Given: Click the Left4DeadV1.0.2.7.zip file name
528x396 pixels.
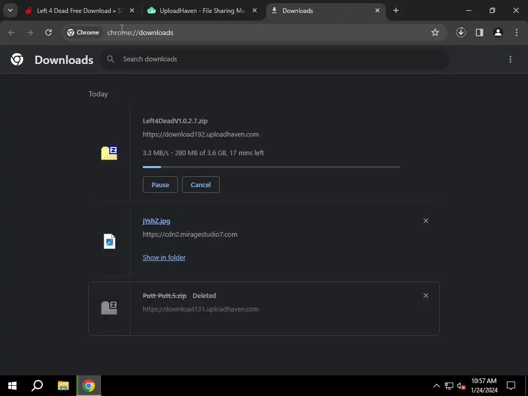Looking at the screenshot, I should tap(175, 121).
